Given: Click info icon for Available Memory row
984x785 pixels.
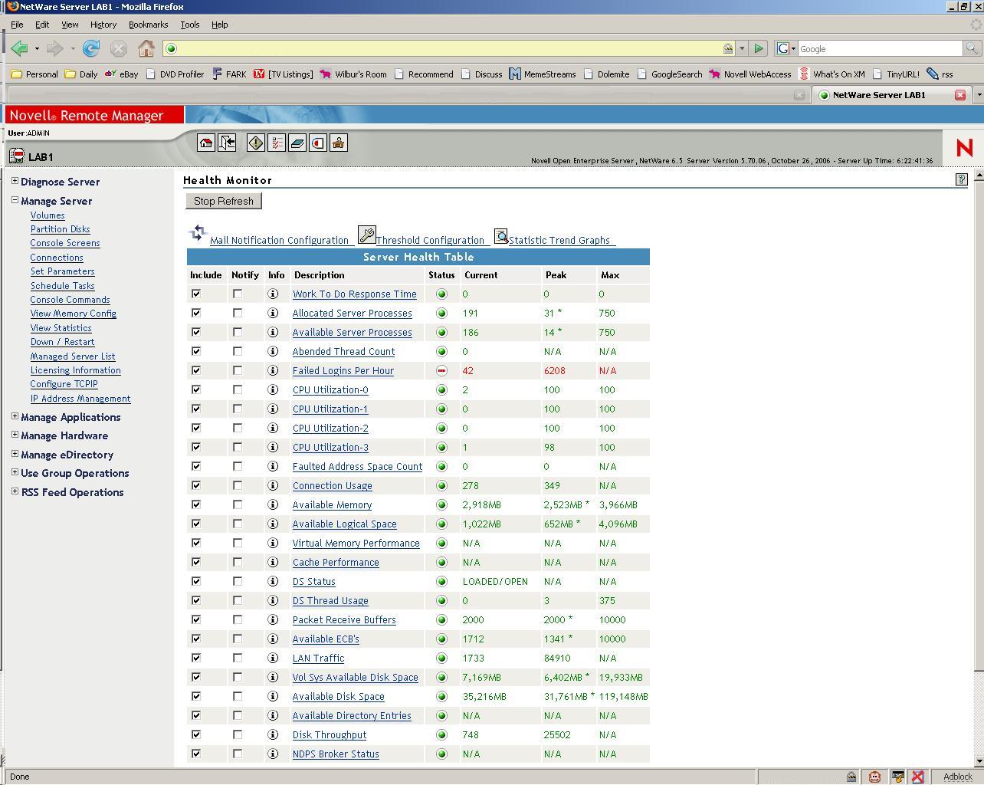Looking at the screenshot, I should 273,504.
